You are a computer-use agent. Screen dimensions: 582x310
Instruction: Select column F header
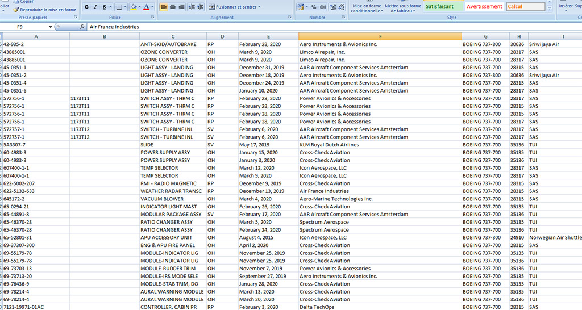click(380, 36)
